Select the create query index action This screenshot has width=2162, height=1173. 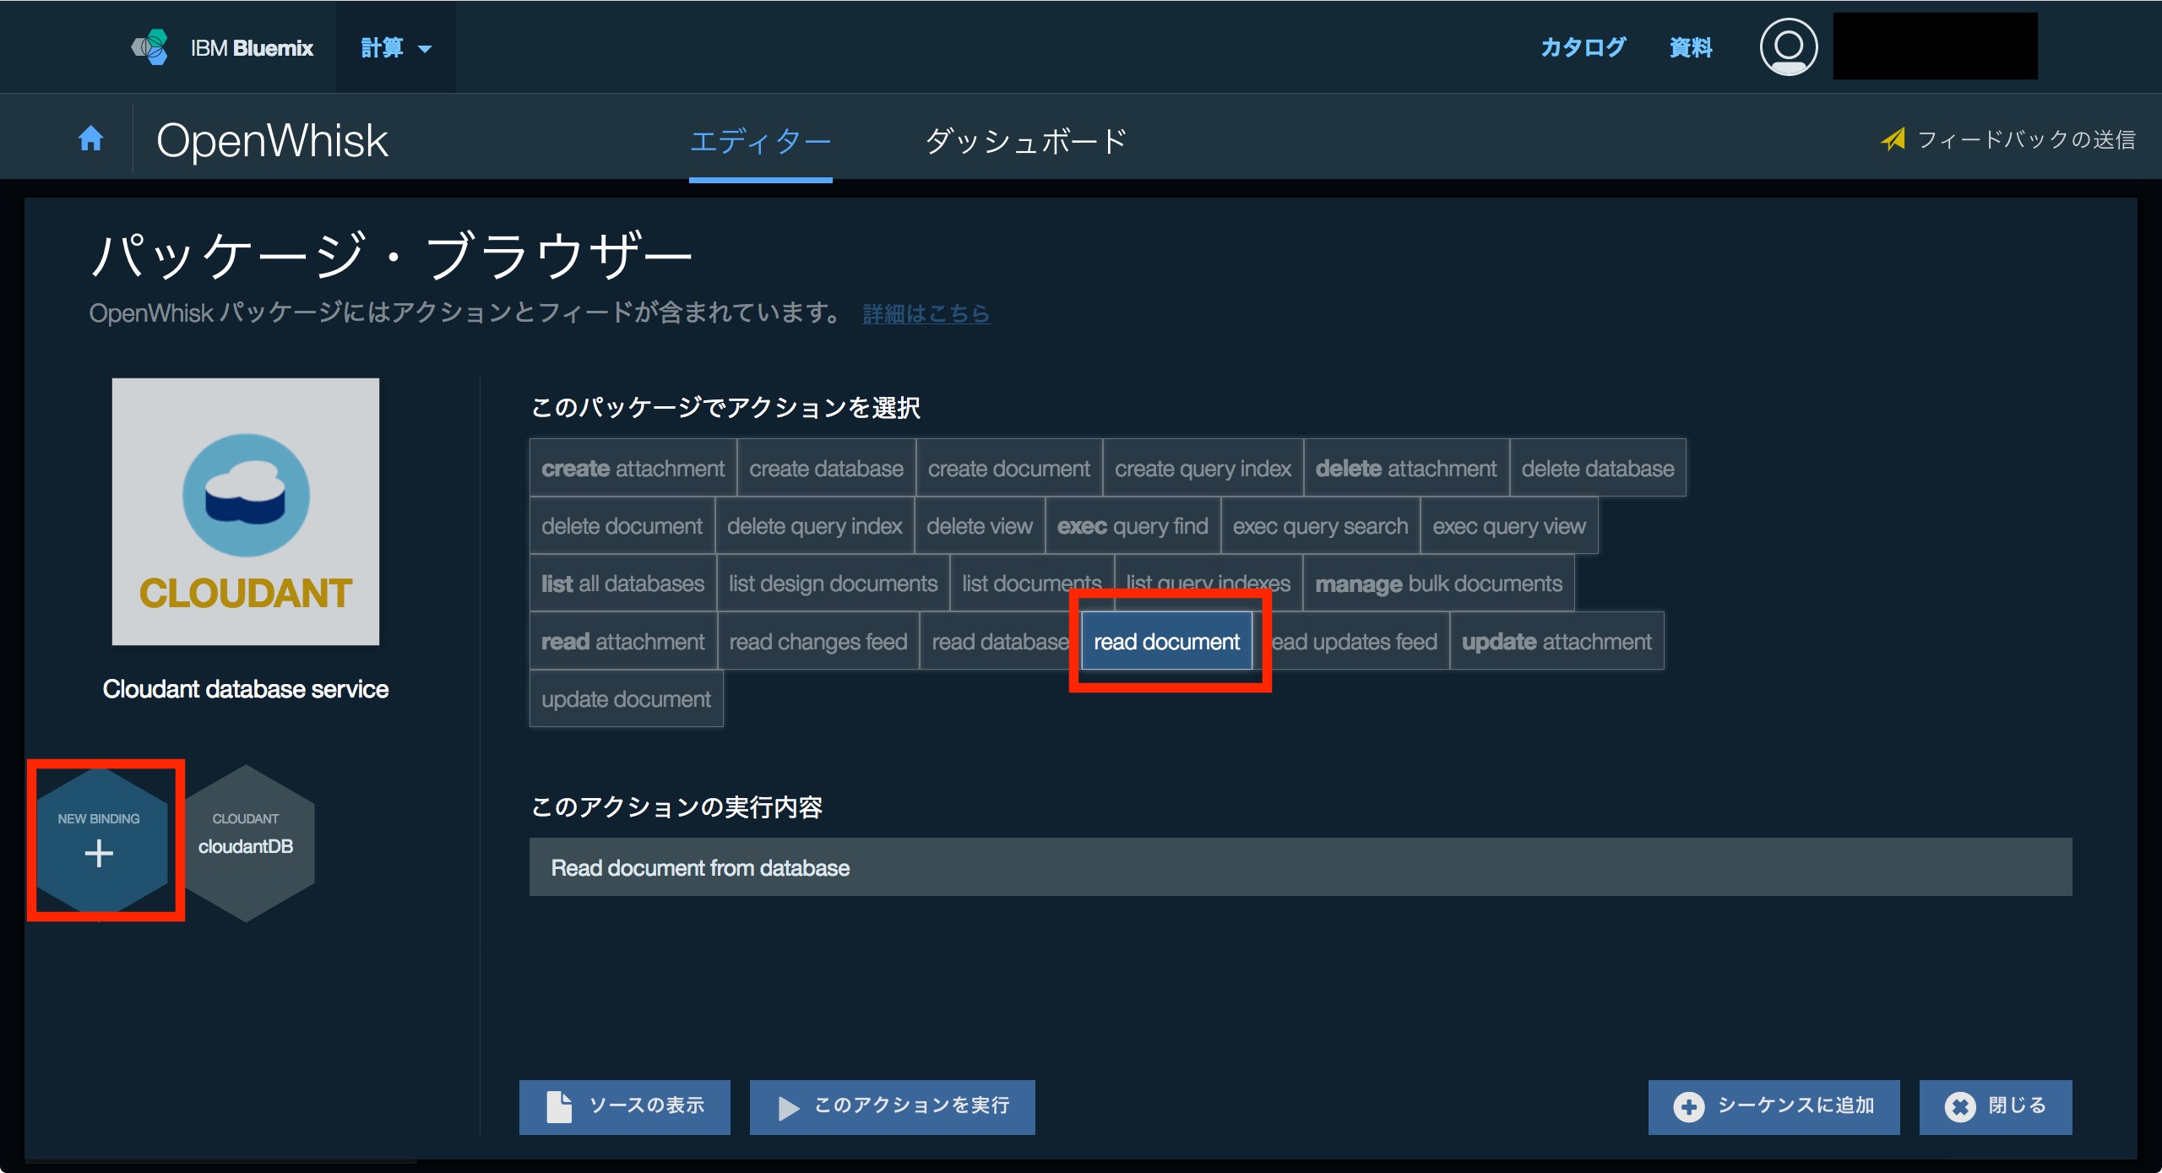(x=1203, y=468)
